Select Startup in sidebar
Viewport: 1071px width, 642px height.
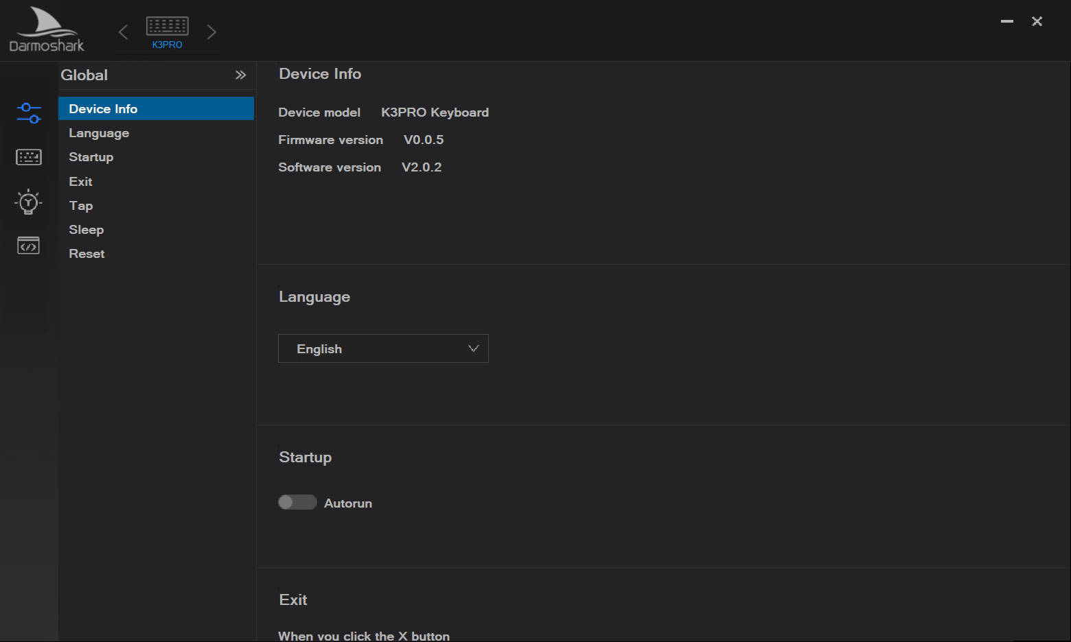pyautogui.click(x=156, y=156)
